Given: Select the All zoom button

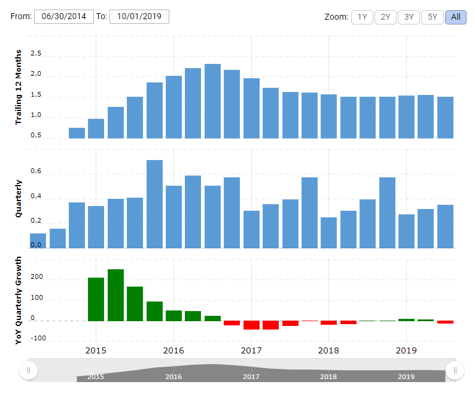Looking at the screenshot, I should [455, 17].
